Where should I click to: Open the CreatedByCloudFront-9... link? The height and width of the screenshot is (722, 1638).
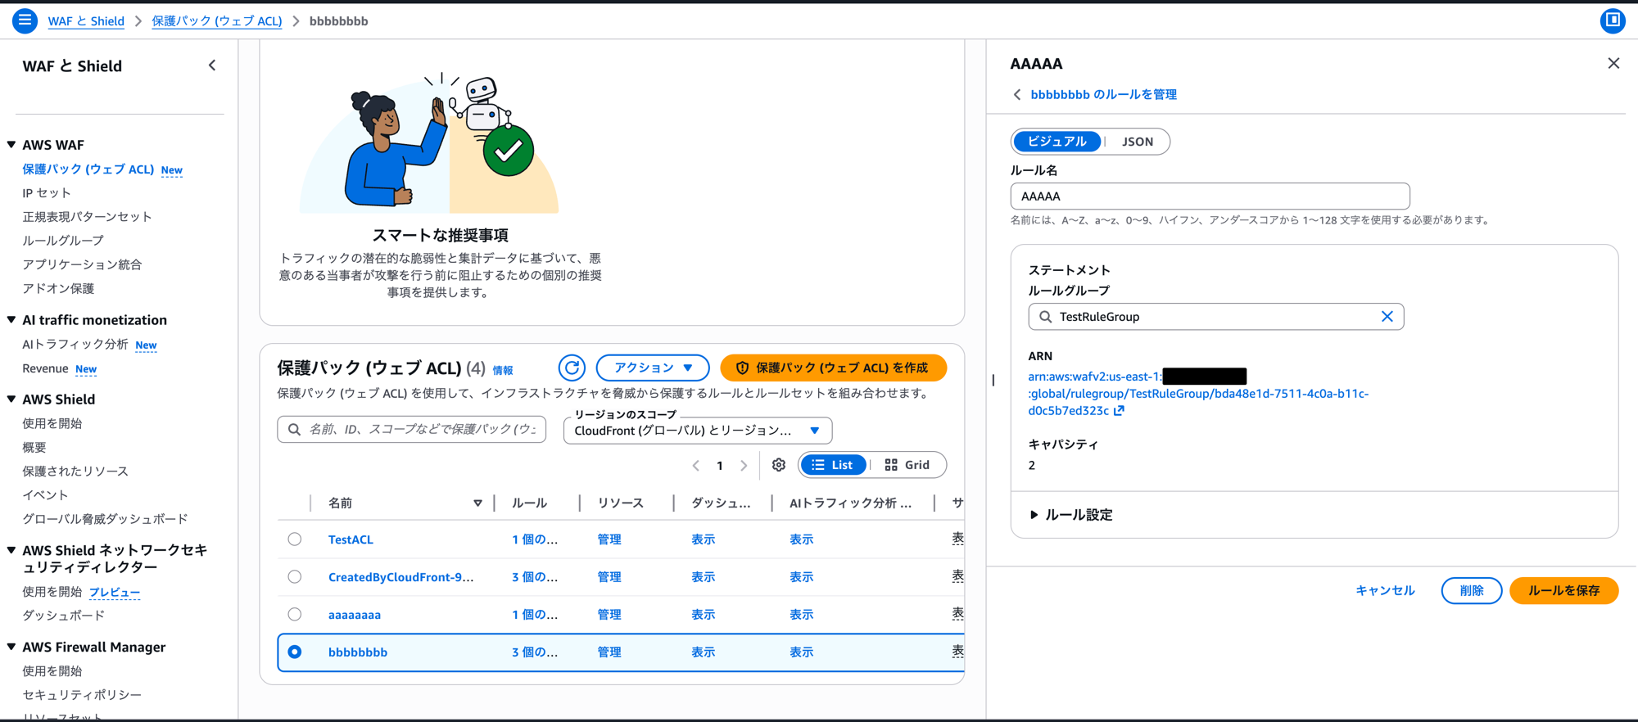click(400, 577)
